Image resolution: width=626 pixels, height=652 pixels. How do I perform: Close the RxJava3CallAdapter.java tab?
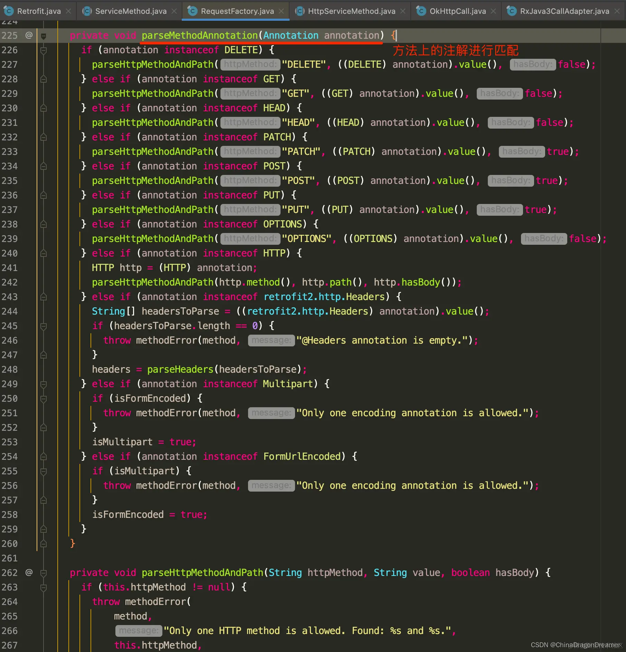click(617, 11)
